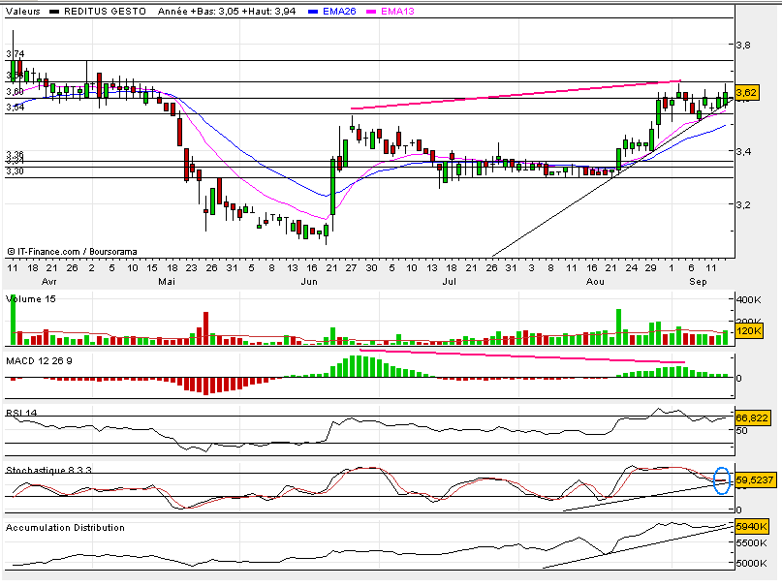The width and height of the screenshot is (782, 587).
Task: Click the Valeurs label
Action: 23,11
